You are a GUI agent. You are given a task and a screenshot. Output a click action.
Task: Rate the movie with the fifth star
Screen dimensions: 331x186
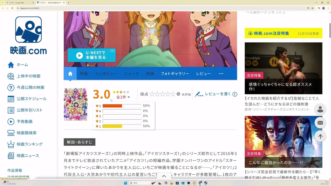[173, 94]
